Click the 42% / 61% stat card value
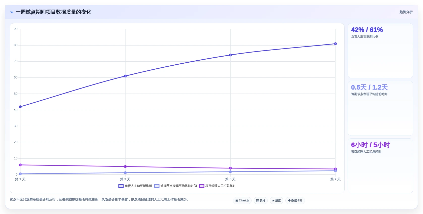The image size is (423, 214). (367, 30)
